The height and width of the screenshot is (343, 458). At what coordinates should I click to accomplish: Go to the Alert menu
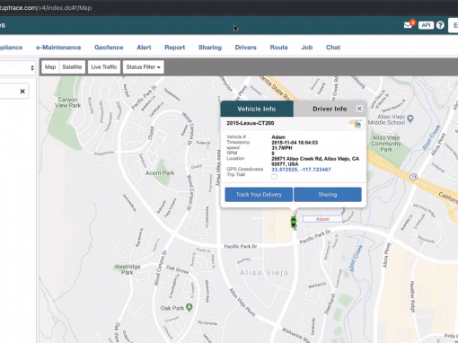point(144,48)
